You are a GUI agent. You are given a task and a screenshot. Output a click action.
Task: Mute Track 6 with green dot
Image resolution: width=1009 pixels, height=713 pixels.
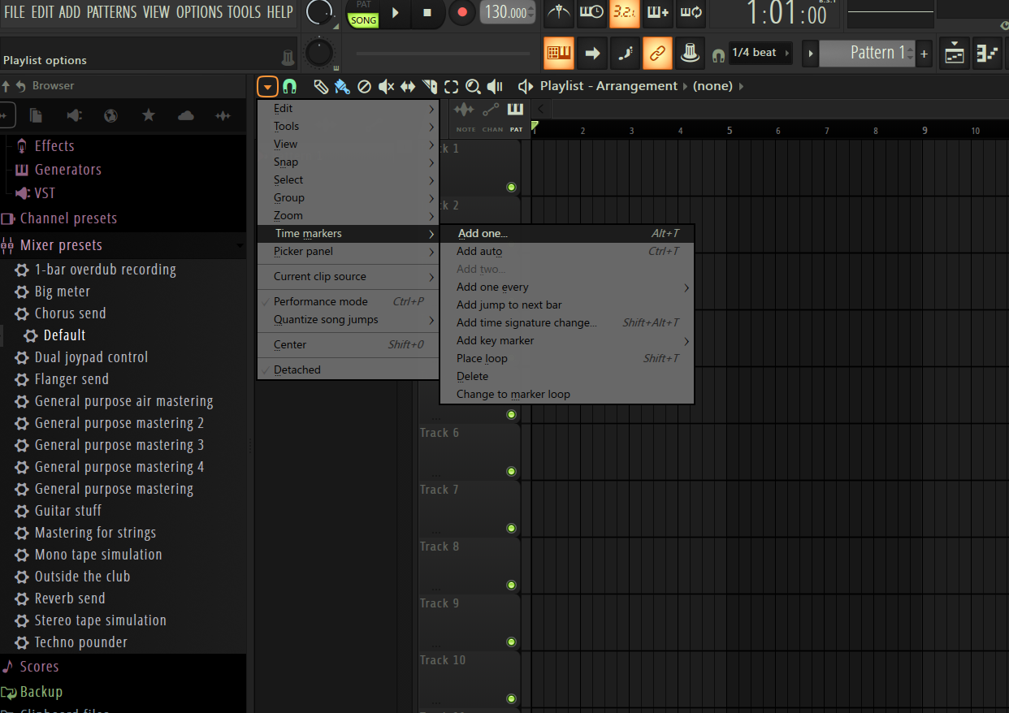(511, 472)
